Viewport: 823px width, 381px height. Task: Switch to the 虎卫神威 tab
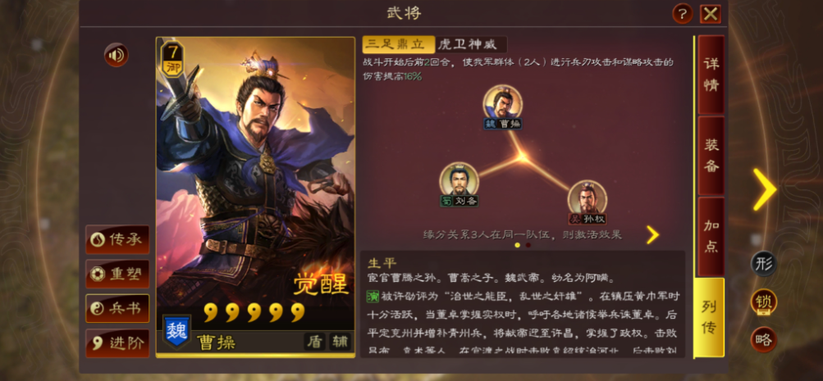pyautogui.click(x=471, y=44)
